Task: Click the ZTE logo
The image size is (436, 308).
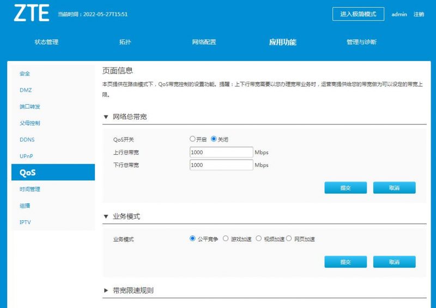Action: [x=31, y=14]
